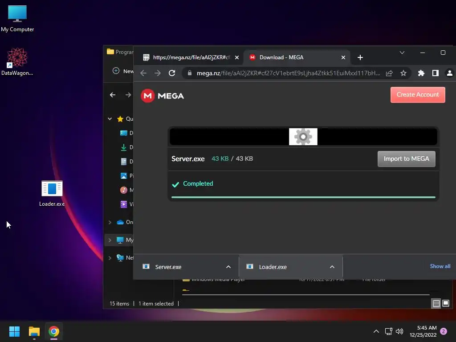Toggle the Chrome side panel icon
The width and height of the screenshot is (456, 342).
click(x=436, y=73)
